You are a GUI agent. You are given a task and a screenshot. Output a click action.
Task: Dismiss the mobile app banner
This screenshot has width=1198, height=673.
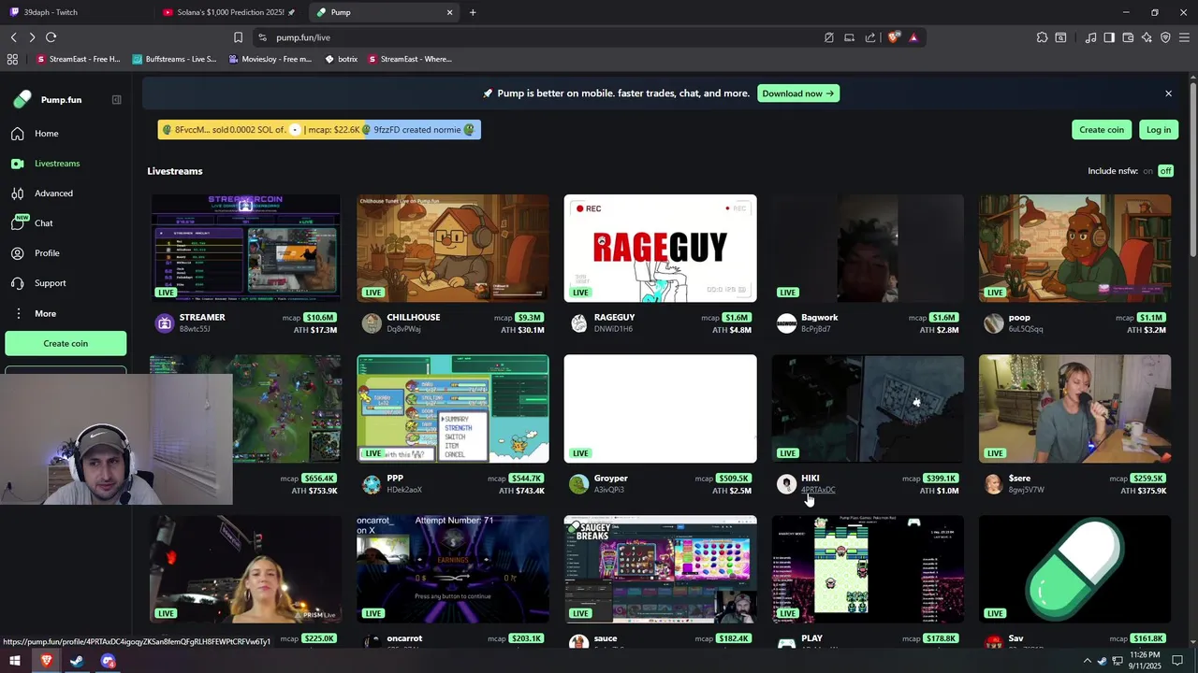click(x=1168, y=93)
